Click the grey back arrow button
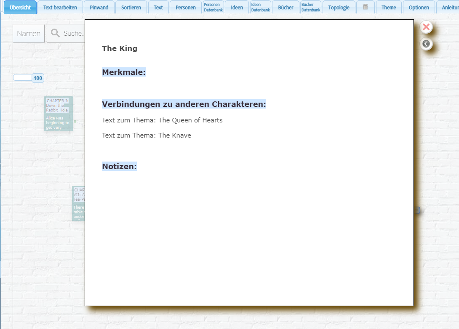 (426, 44)
